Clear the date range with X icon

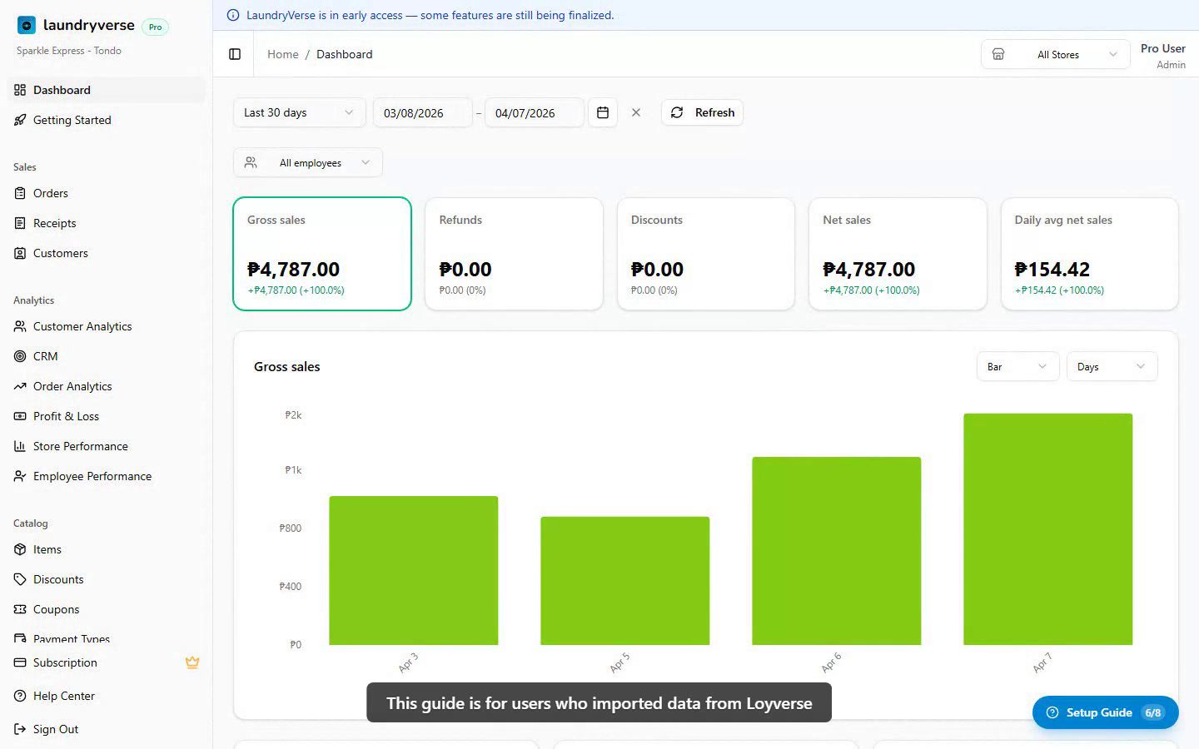[x=636, y=112]
